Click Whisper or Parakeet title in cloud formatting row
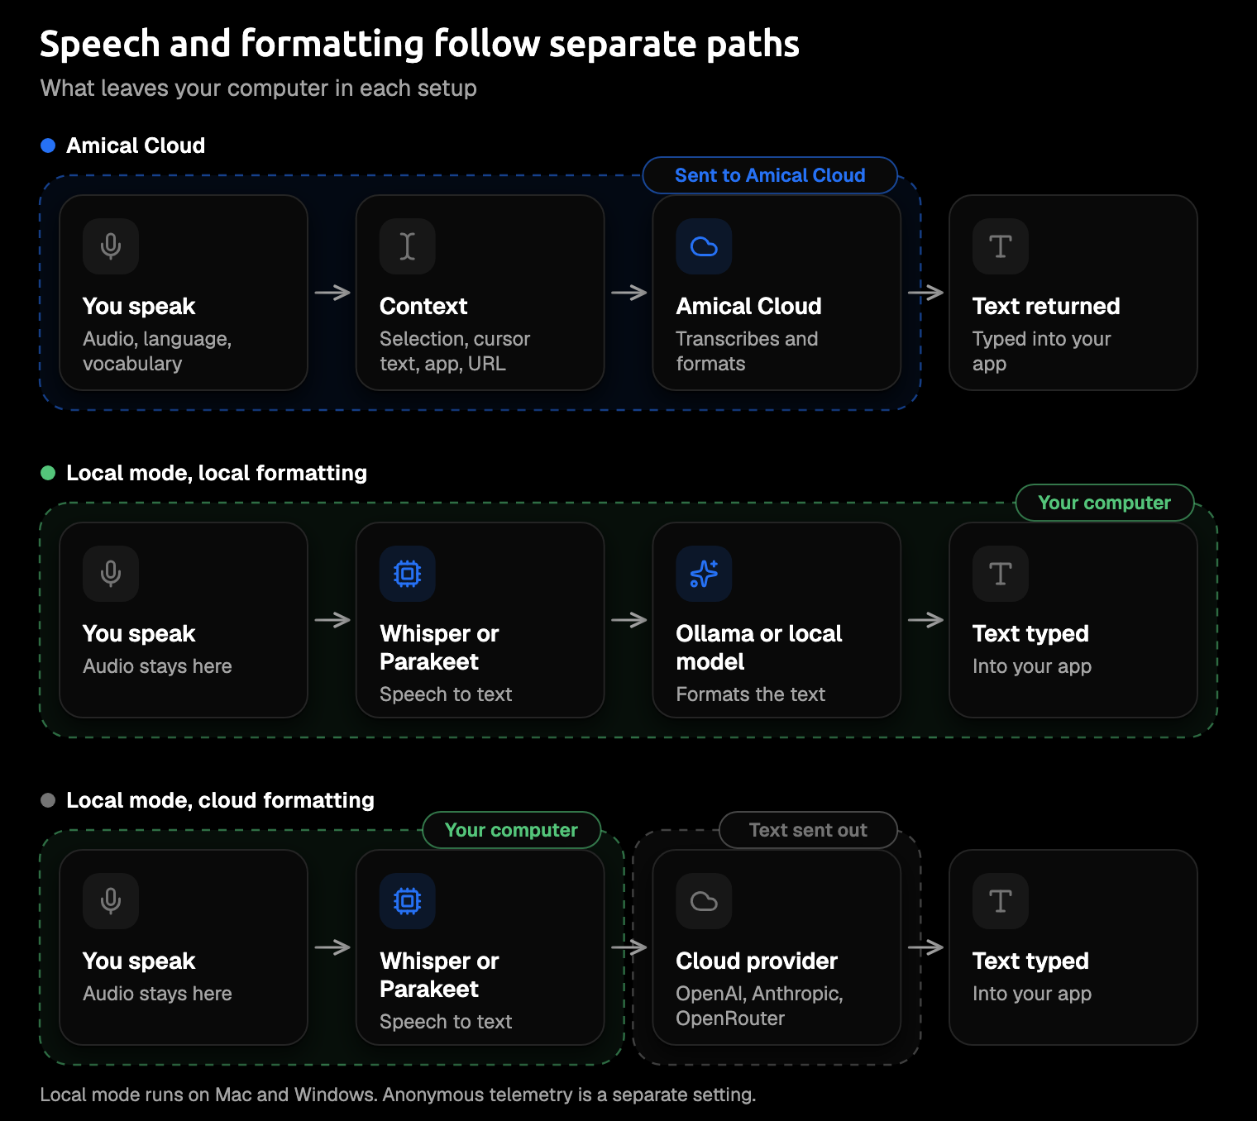Image resolution: width=1257 pixels, height=1121 pixels. click(439, 975)
